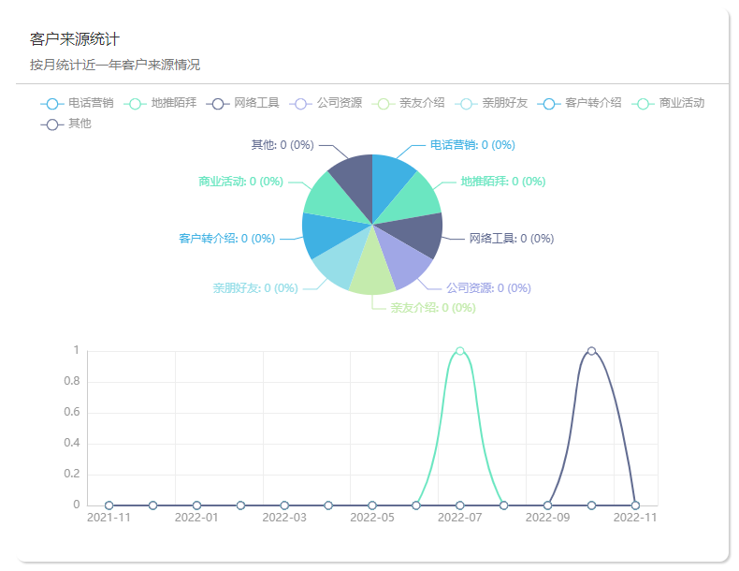Toggle the 商业活动 legend entry
Screen dimensions: 739x571
click(x=669, y=103)
